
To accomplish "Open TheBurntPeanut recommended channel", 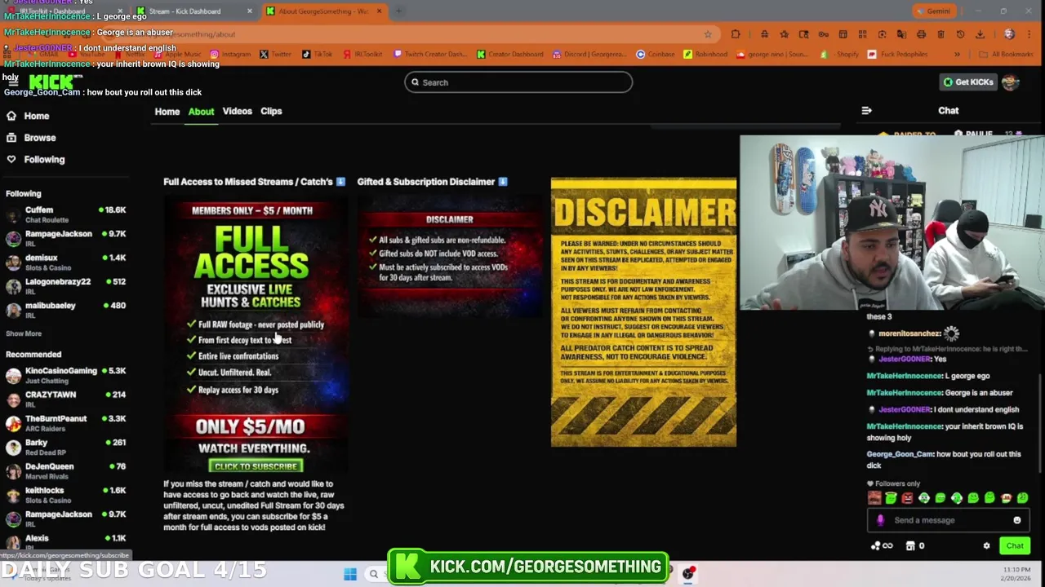I will coord(66,423).
